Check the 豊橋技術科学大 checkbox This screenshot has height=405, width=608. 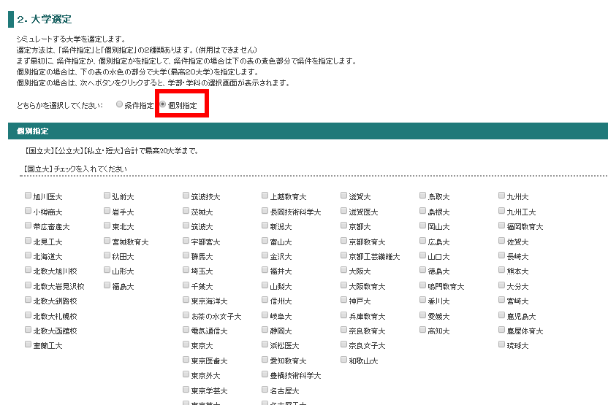pyautogui.click(x=265, y=374)
